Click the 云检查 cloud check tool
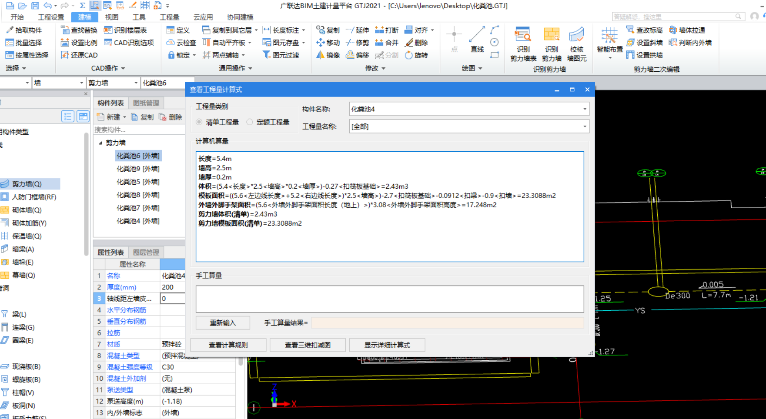Viewport: 766px width, 419px height. coord(181,43)
